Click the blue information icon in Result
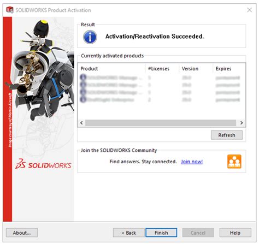The image size is (259, 244). point(90,37)
